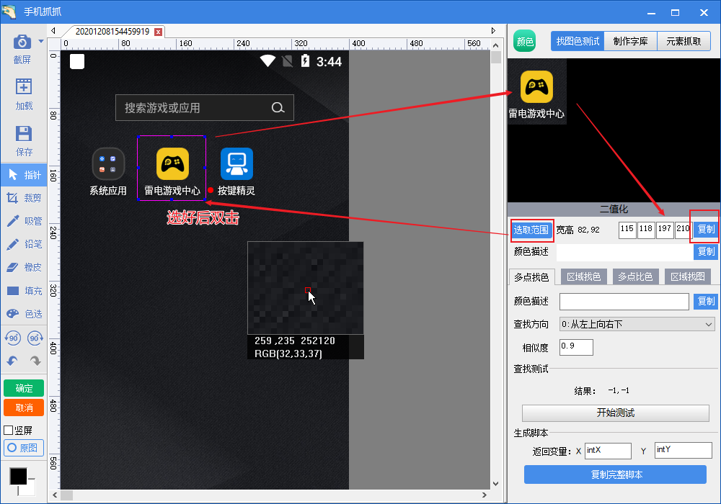
Task: Click the intY return variable field
Action: click(x=684, y=450)
